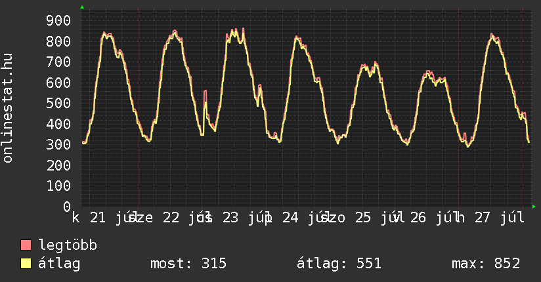Click the 24 júl date label
Screen dimensions: 541x282
[x=299, y=218]
